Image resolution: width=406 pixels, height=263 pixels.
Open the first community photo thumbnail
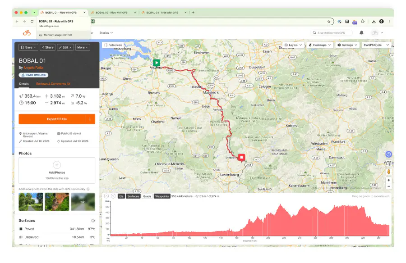click(x=31, y=202)
